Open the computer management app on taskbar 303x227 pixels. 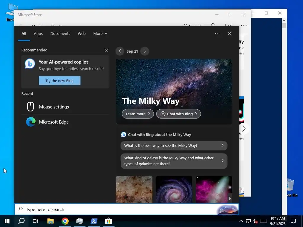coord(79,221)
